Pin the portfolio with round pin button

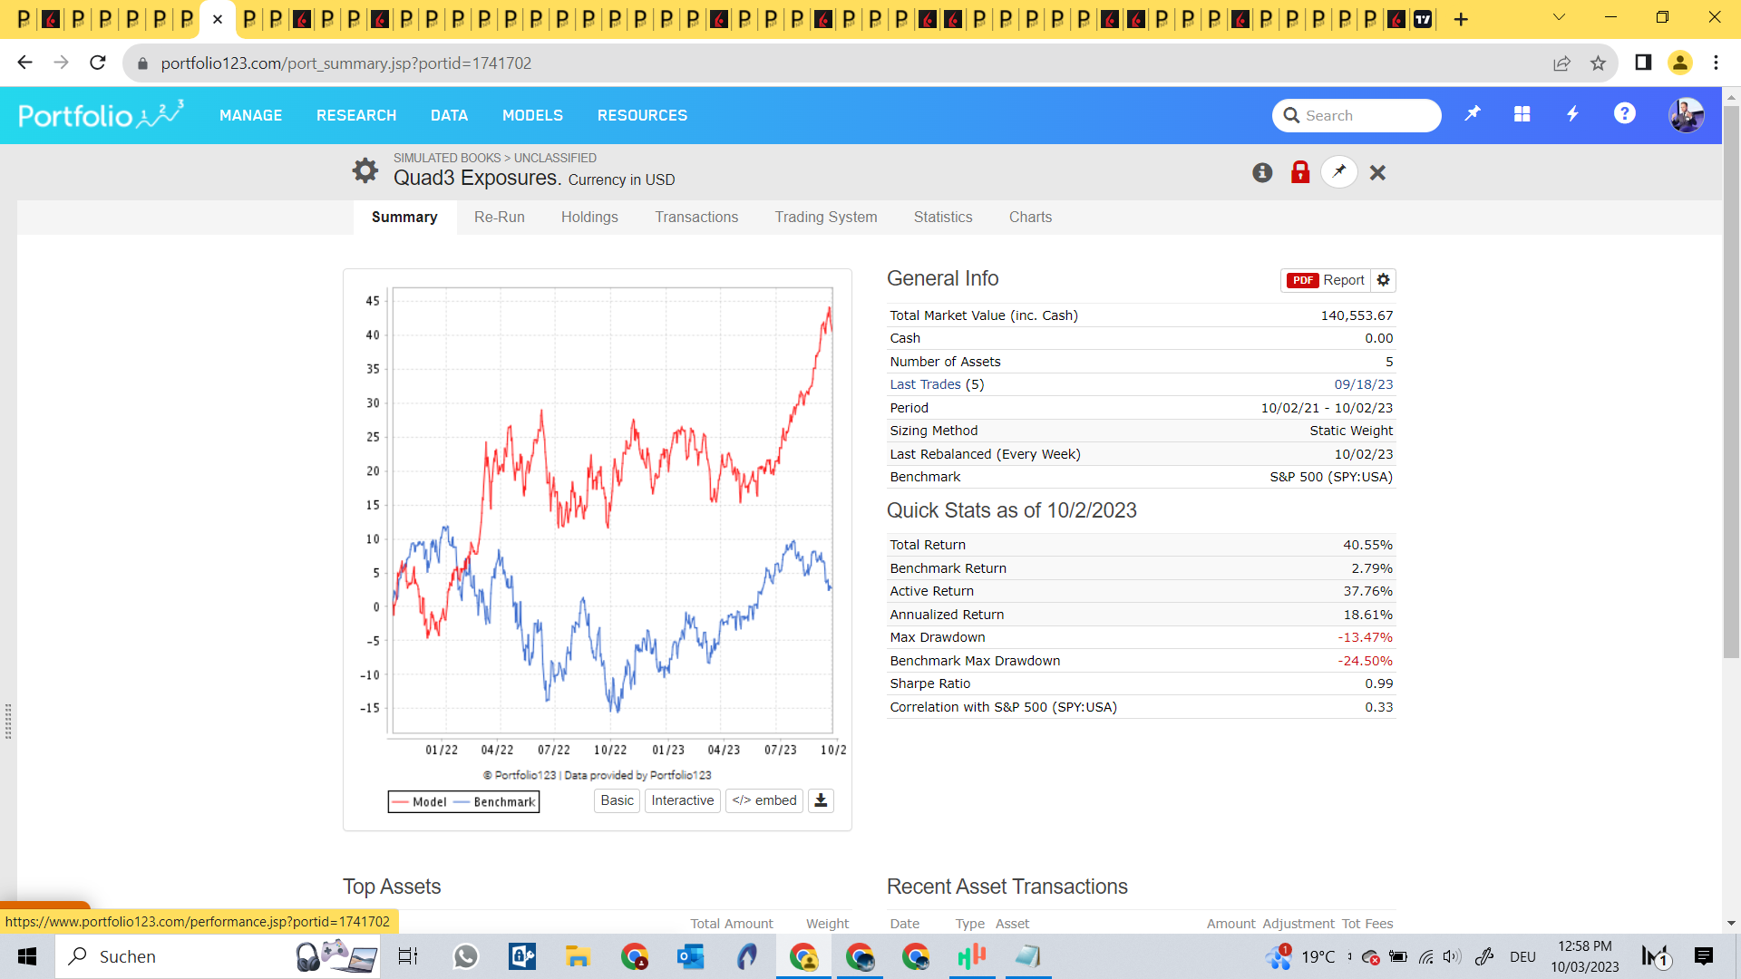[1339, 171]
